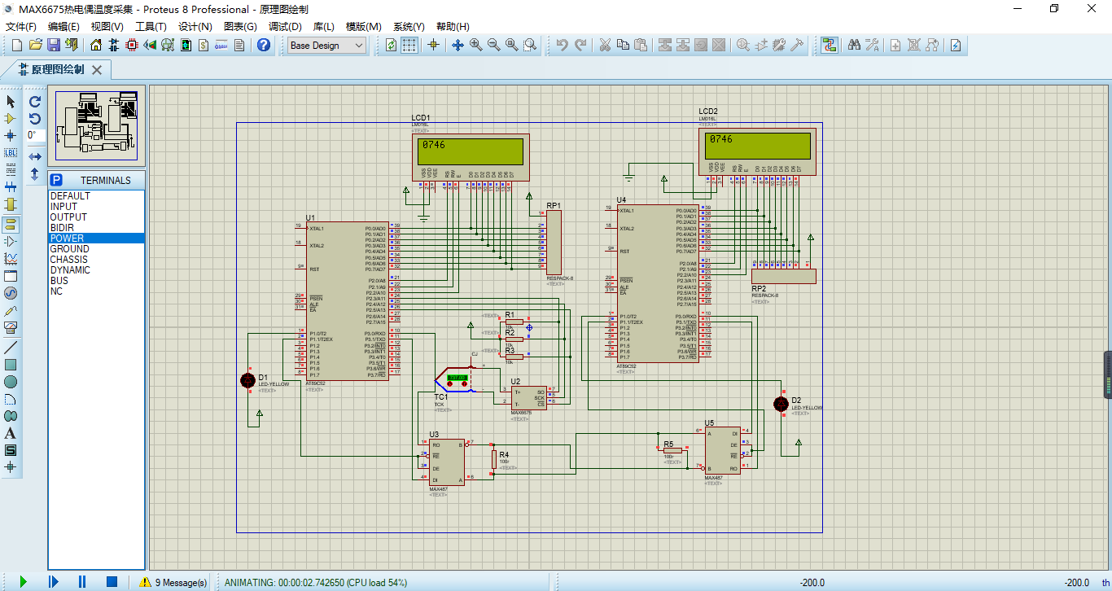Select Buses Mode tool

click(x=11, y=186)
